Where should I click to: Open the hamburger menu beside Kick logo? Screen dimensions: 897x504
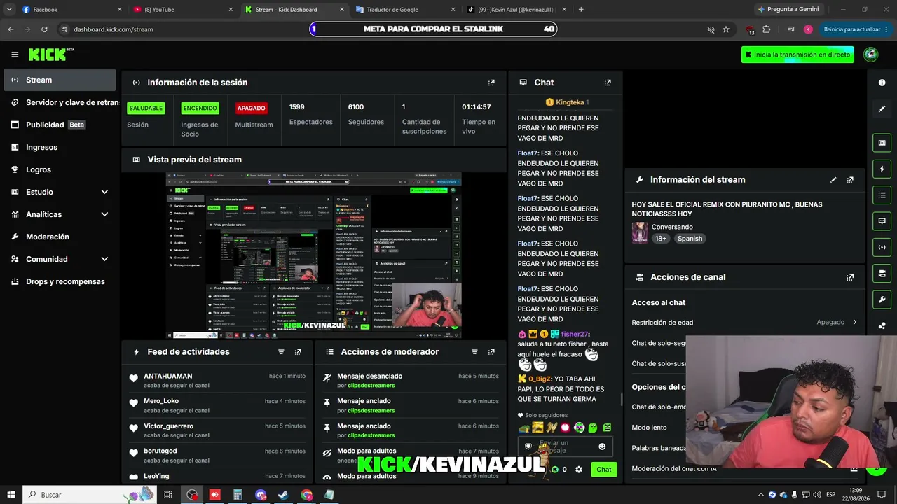point(15,55)
